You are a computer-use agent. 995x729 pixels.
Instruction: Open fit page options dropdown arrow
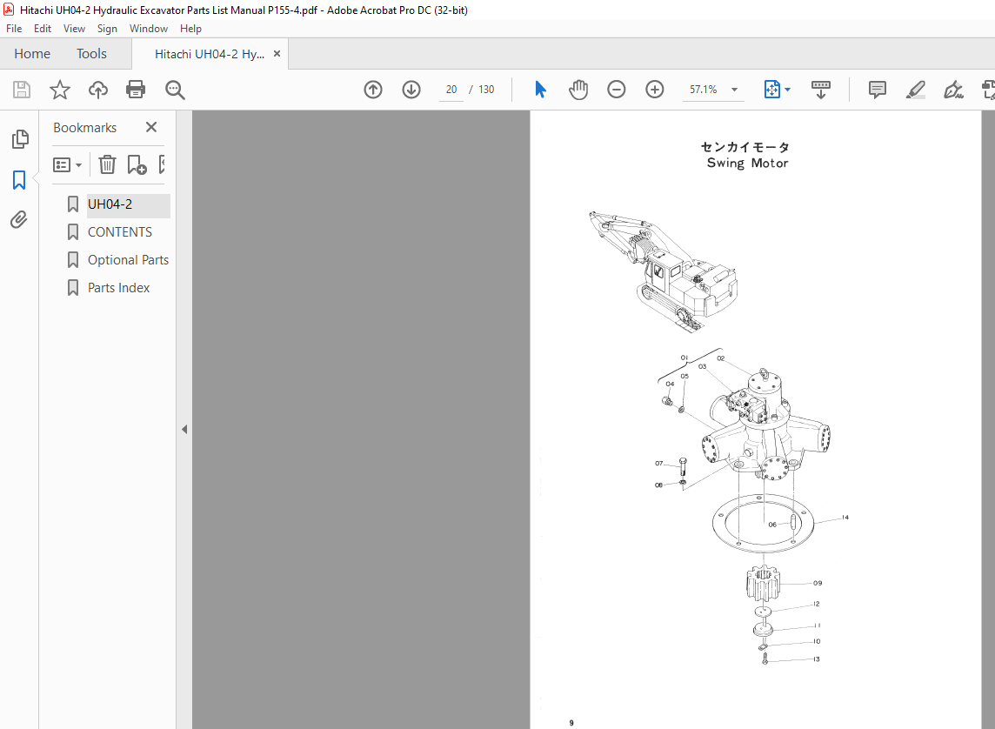point(787,90)
